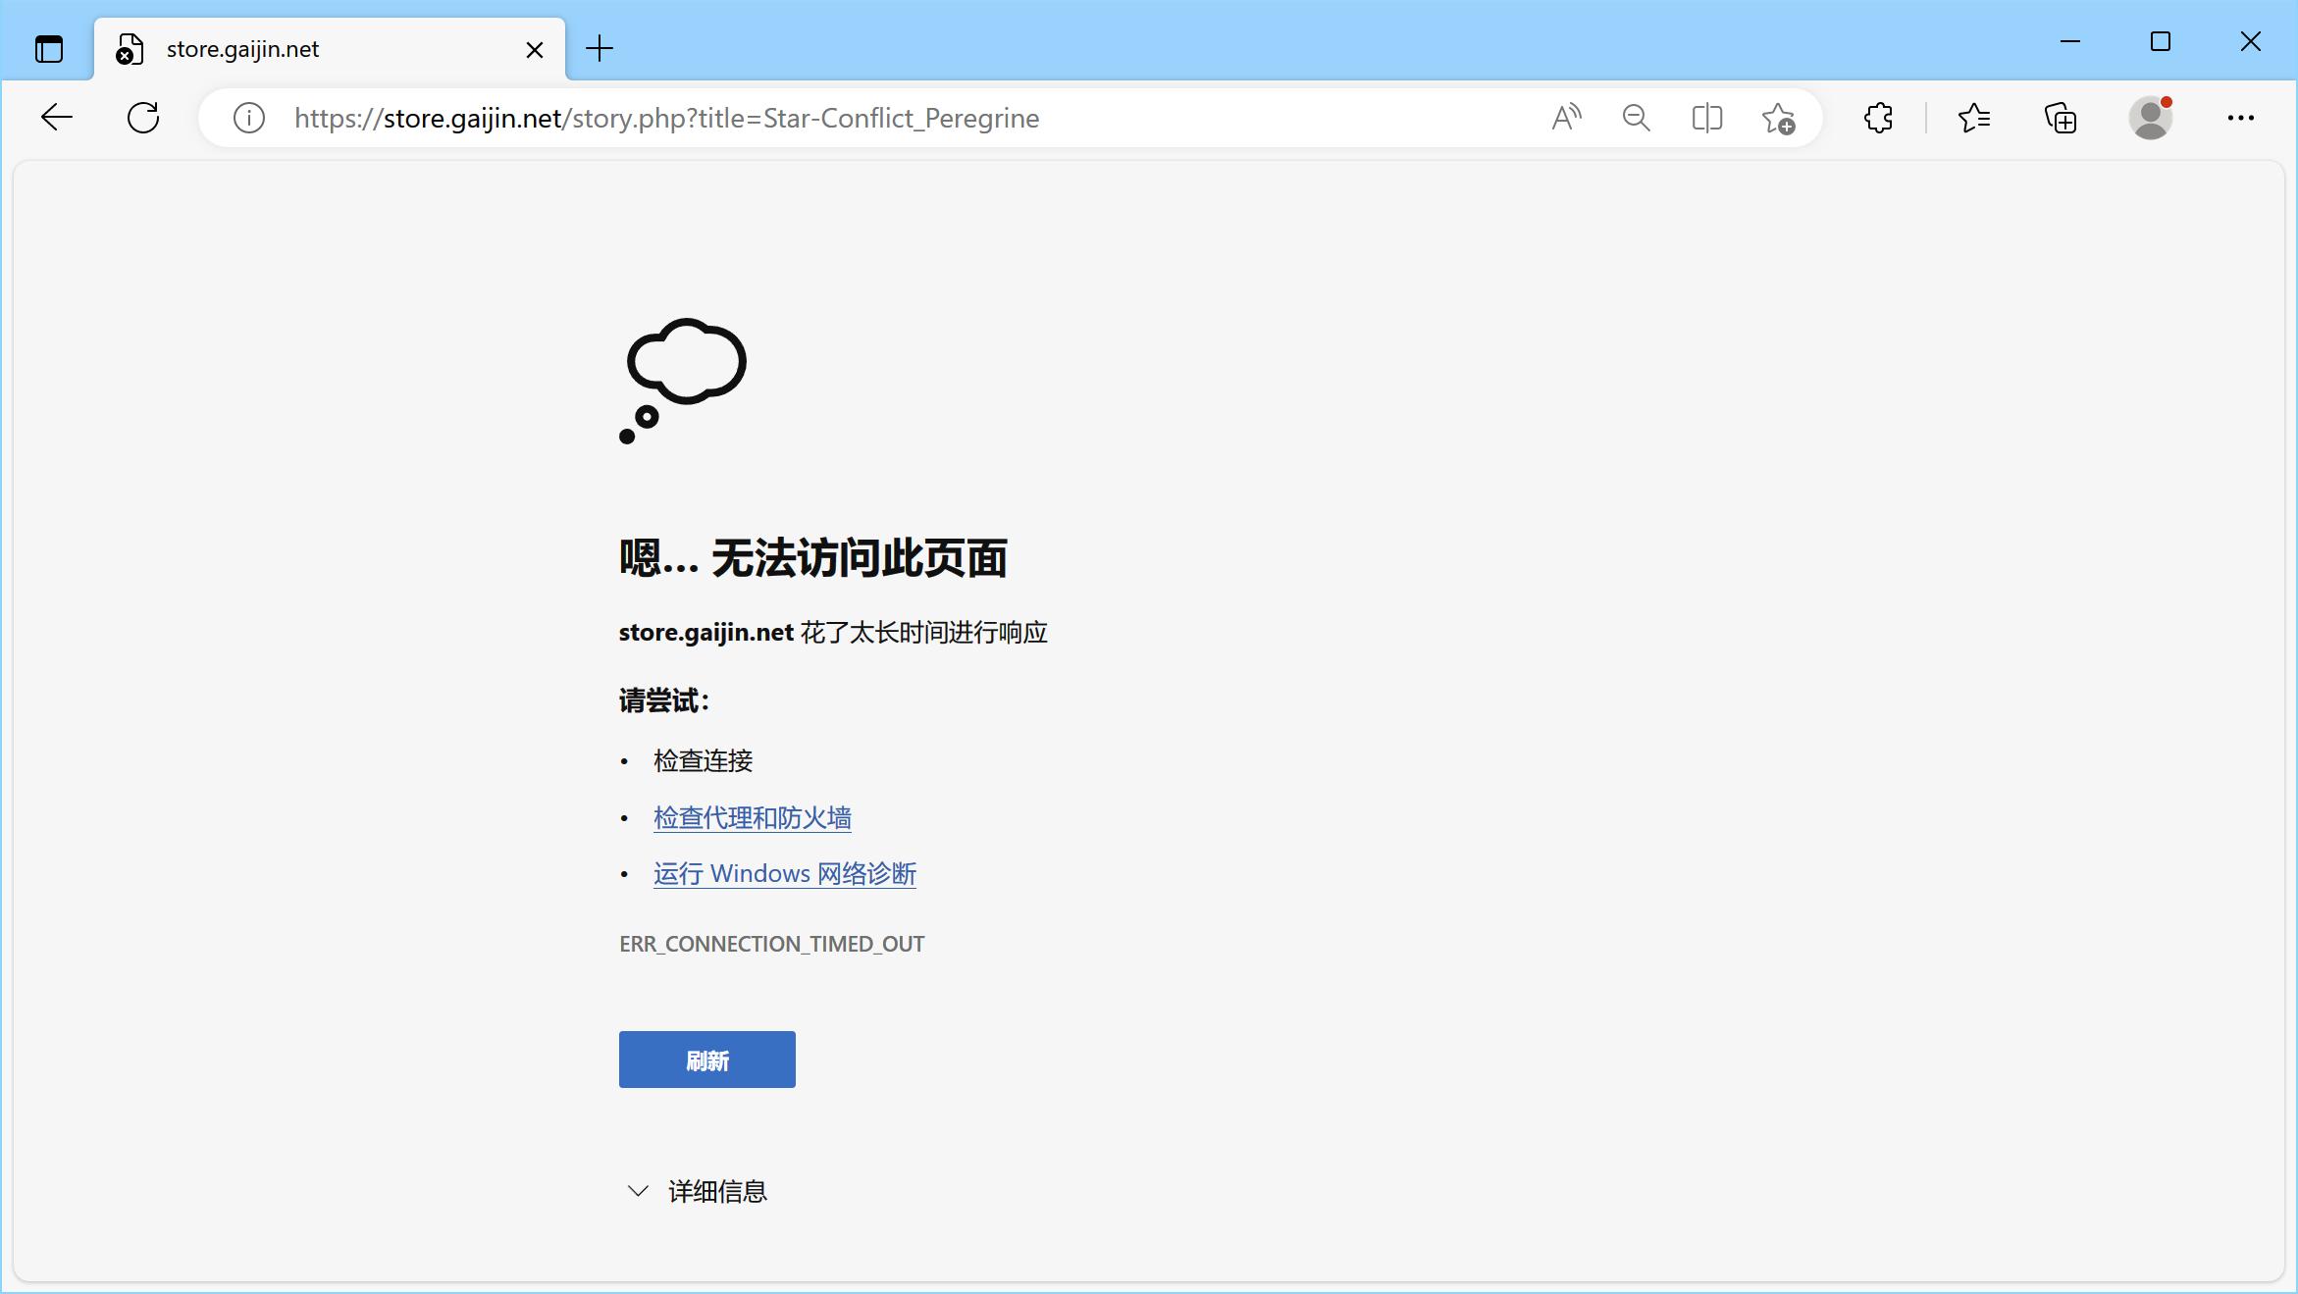Click the 刷新 refresh button
This screenshot has width=2298, height=1294.
[706, 1060]
